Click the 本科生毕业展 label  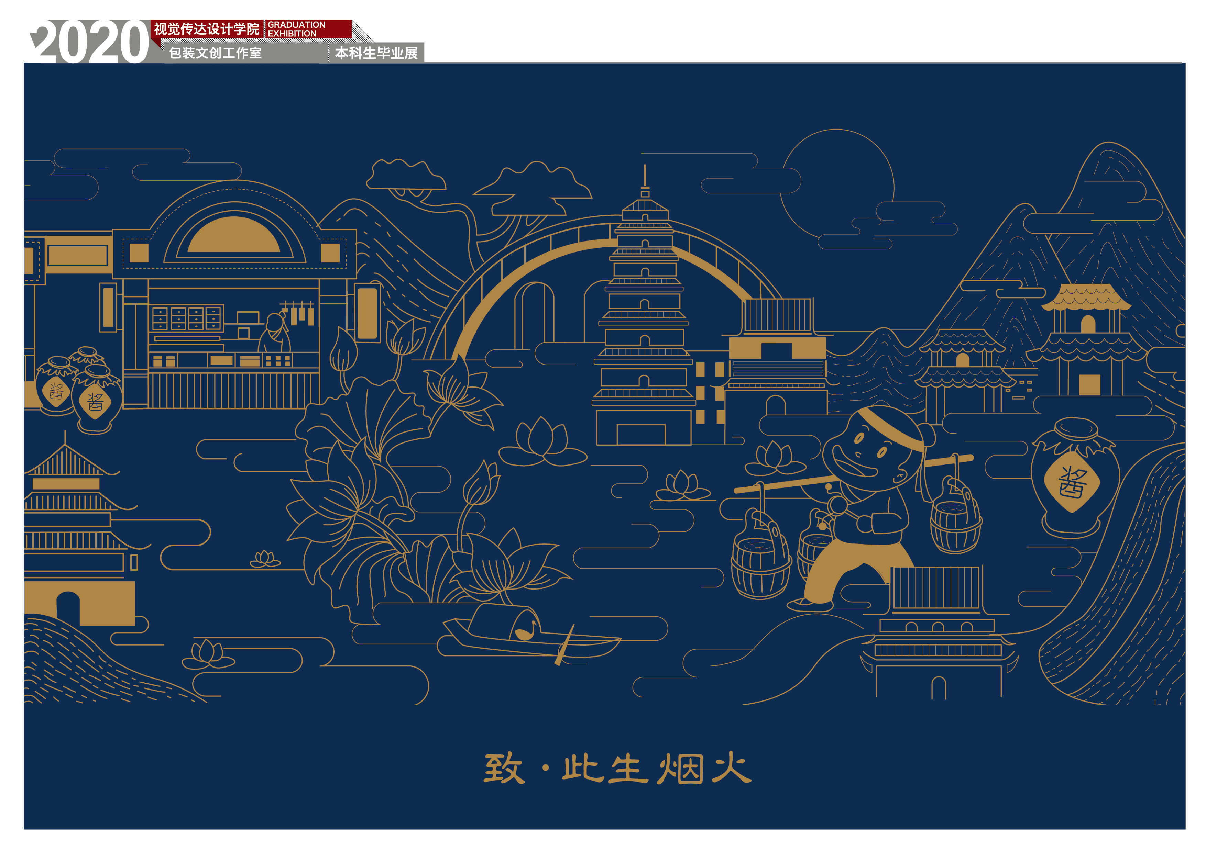pos(376,53)
